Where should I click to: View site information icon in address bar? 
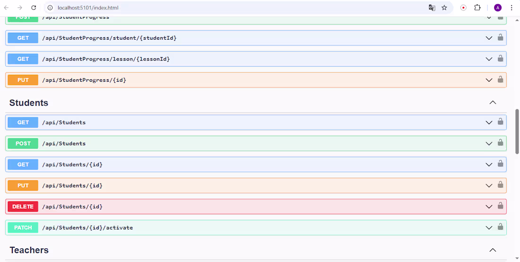50,8
